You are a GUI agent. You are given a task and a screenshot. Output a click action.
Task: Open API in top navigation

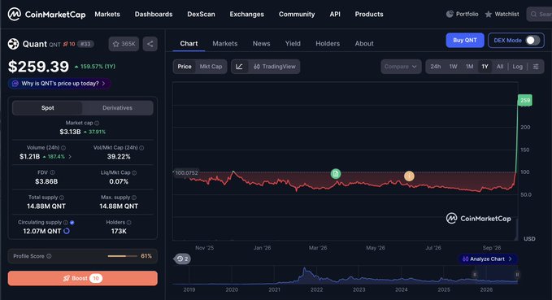pyautogui.click(x=335, y=14)
